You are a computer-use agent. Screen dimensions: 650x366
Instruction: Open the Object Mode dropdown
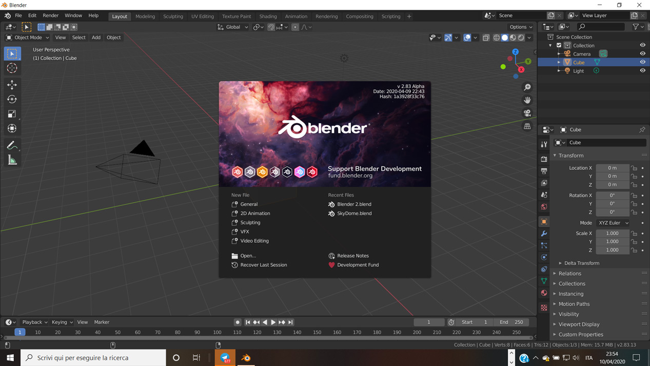[x=28, y=37]
